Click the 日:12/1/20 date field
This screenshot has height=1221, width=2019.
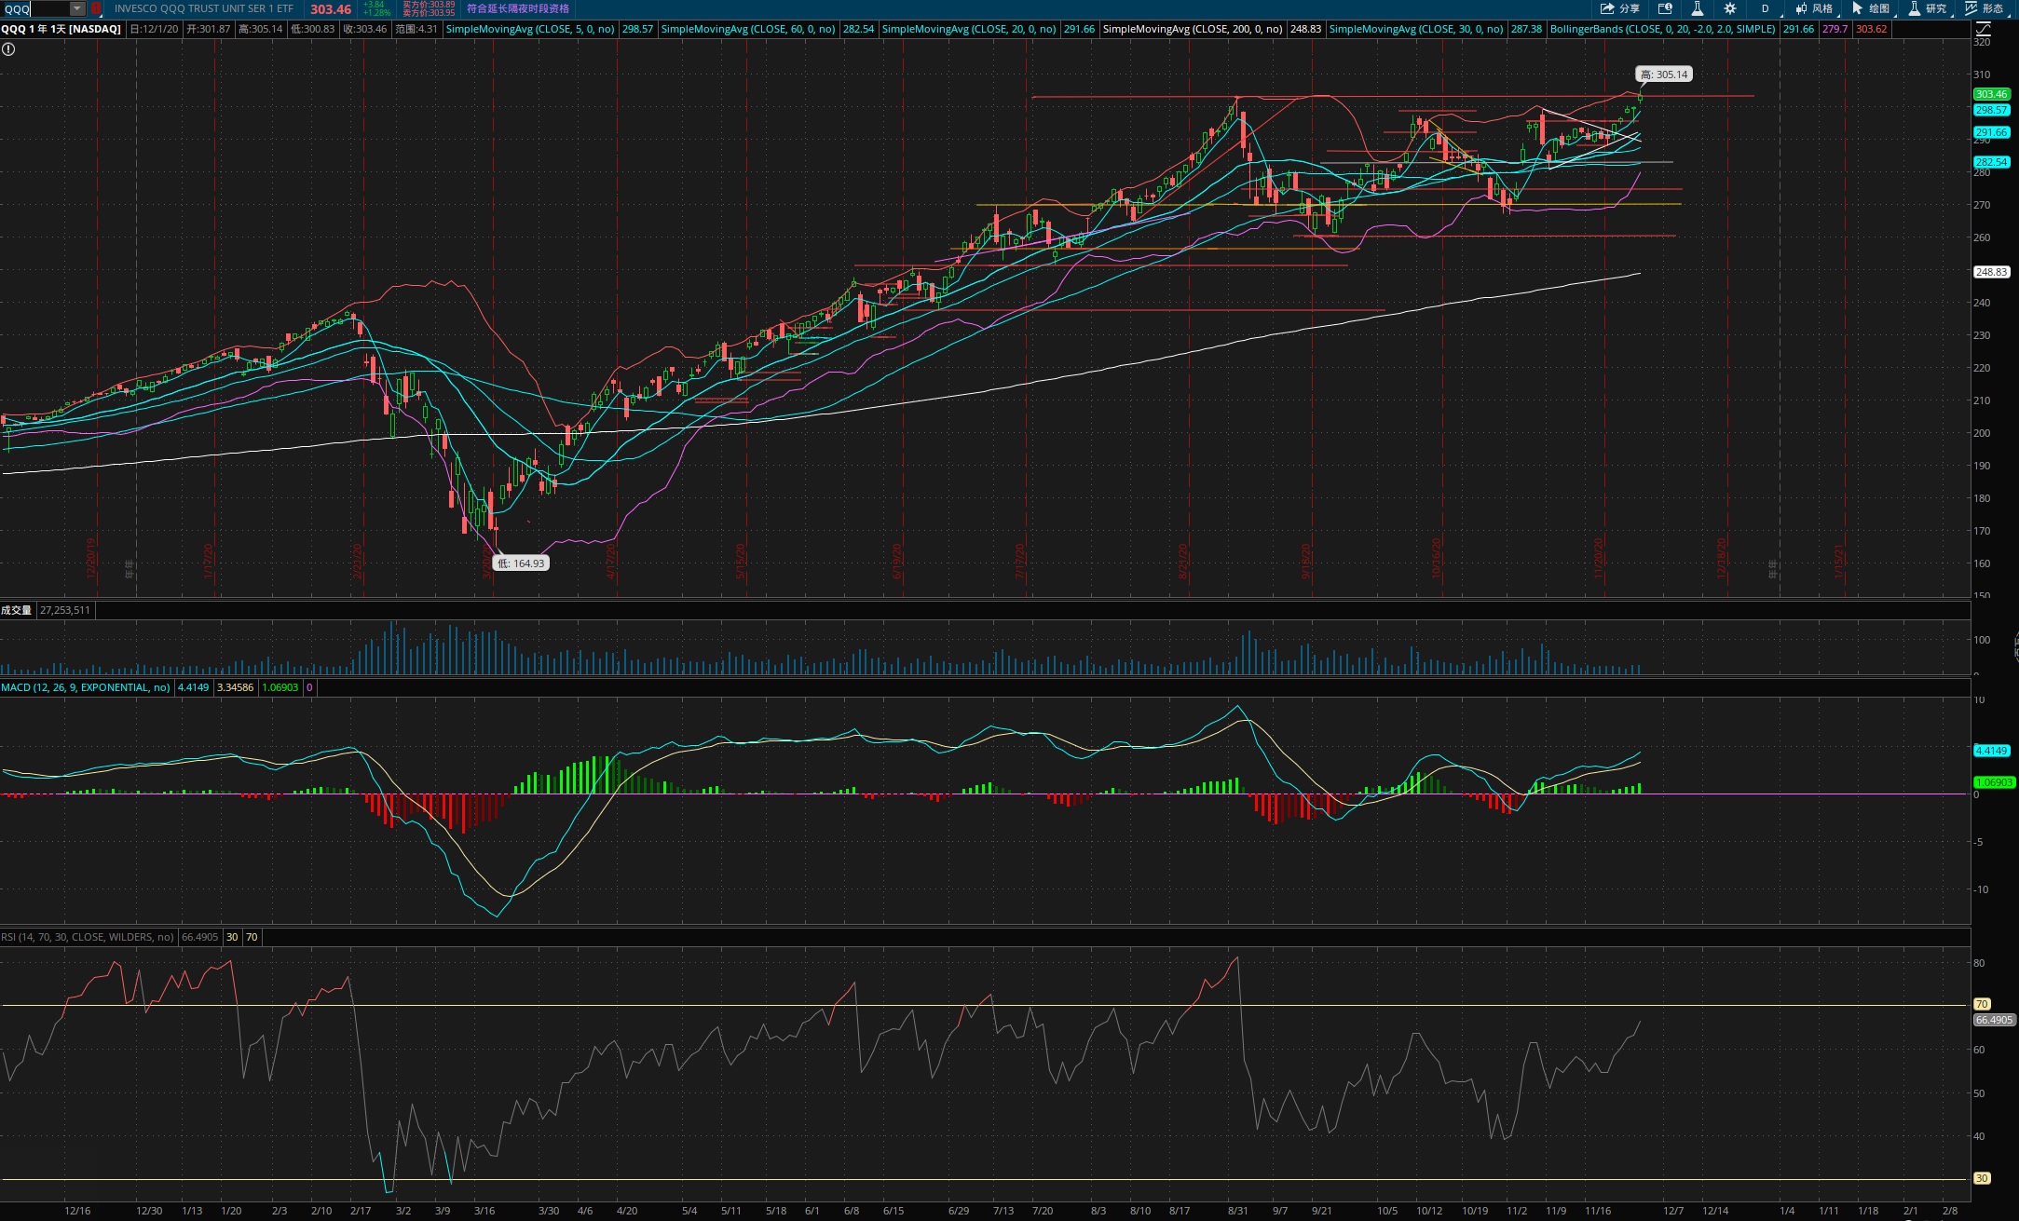[154, 29]
